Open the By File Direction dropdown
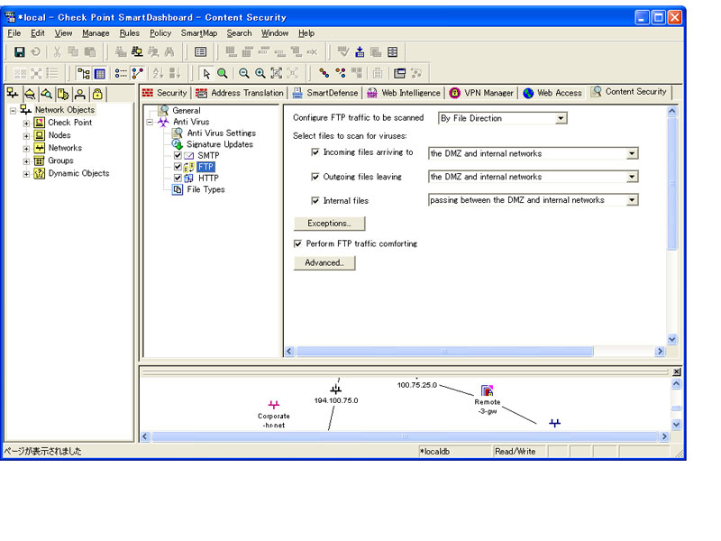The height and width of the screenshot is (541, 721). (x=561, y=118)
